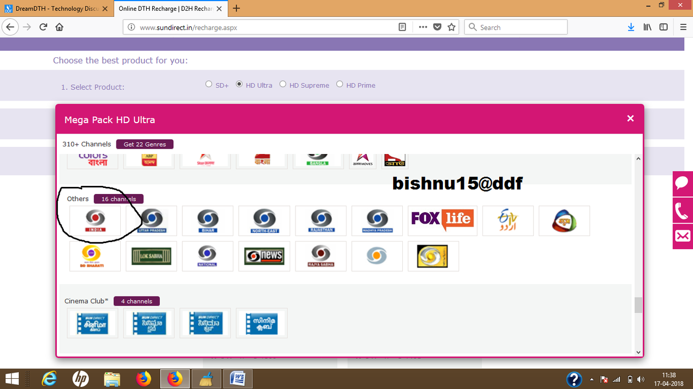Reload the current page

[x=43, y=27]
